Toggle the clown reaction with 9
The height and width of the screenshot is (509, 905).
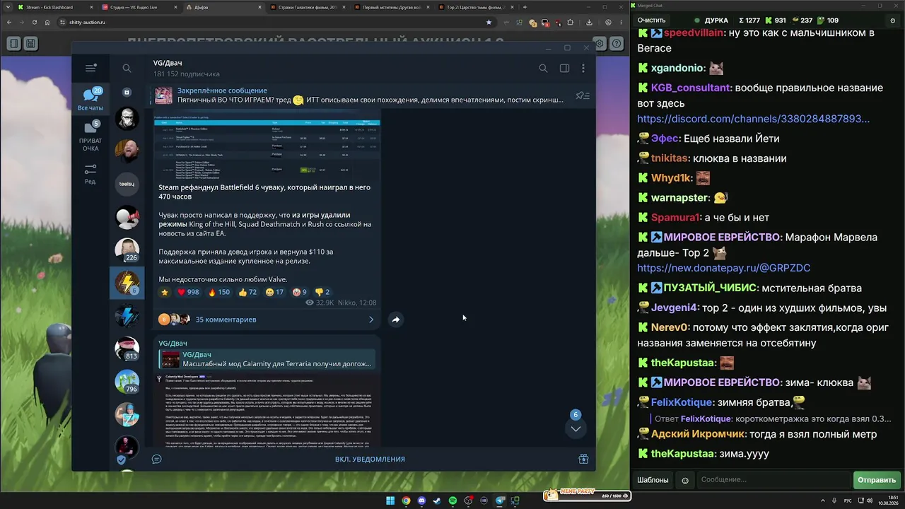point(300,292)
